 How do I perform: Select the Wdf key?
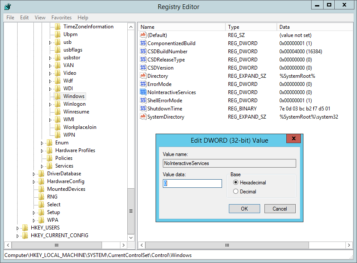[x=68, y=81]
